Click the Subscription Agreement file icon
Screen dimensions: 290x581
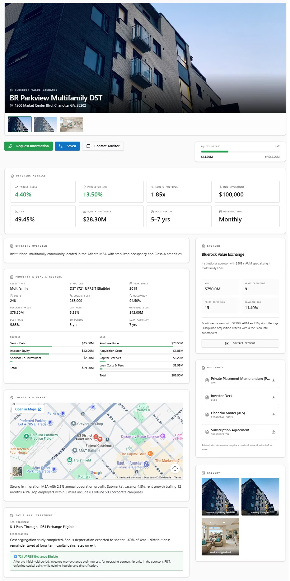tap(207, 432)
